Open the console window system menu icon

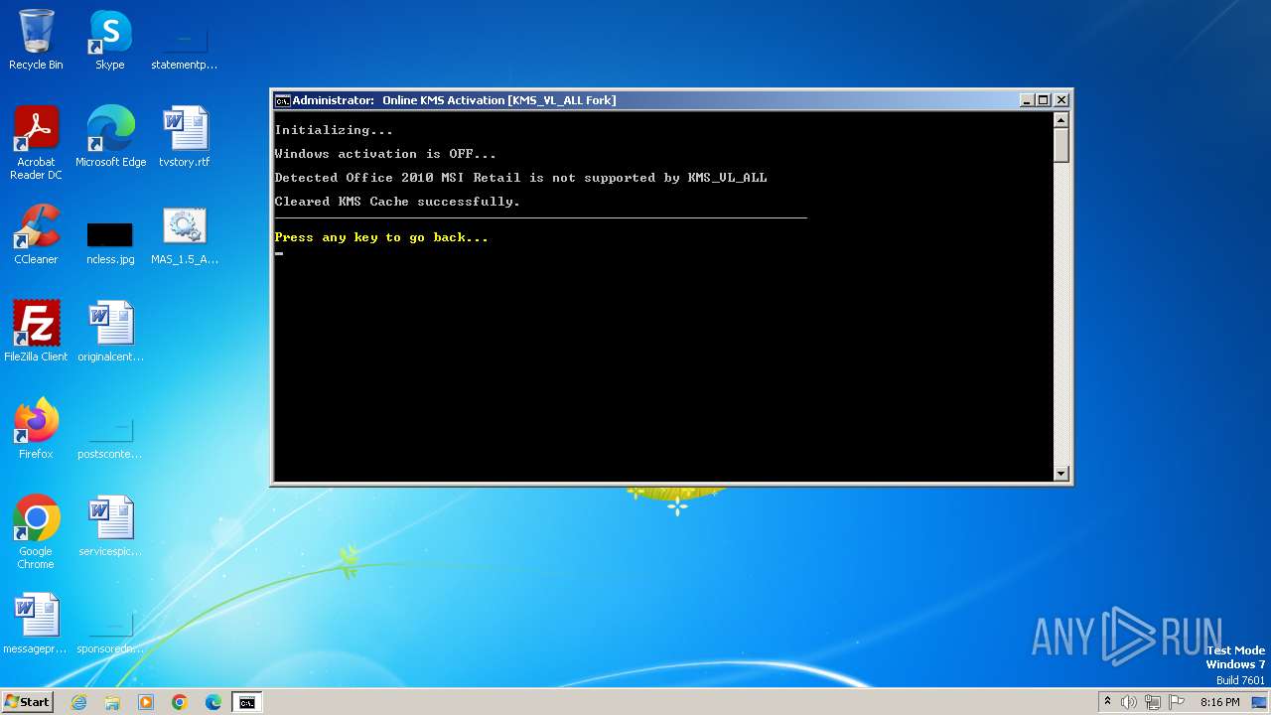(x=282, y=100)
